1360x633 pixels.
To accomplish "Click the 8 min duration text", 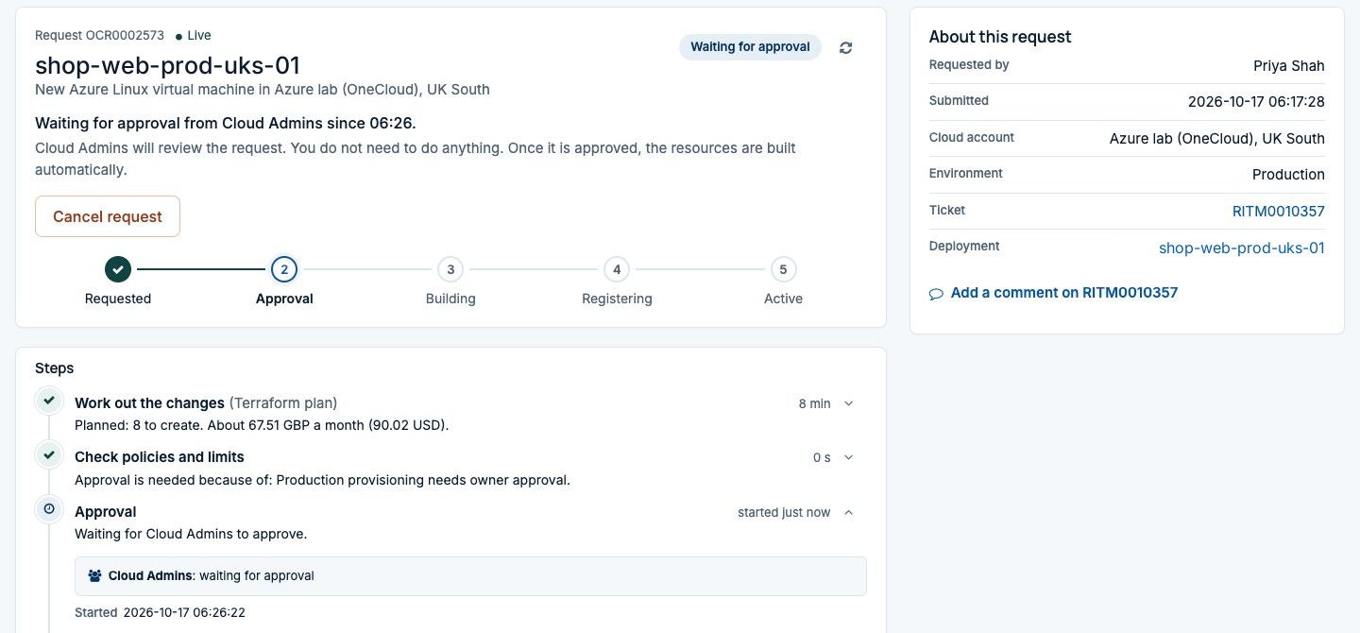I will coord(814,403).
